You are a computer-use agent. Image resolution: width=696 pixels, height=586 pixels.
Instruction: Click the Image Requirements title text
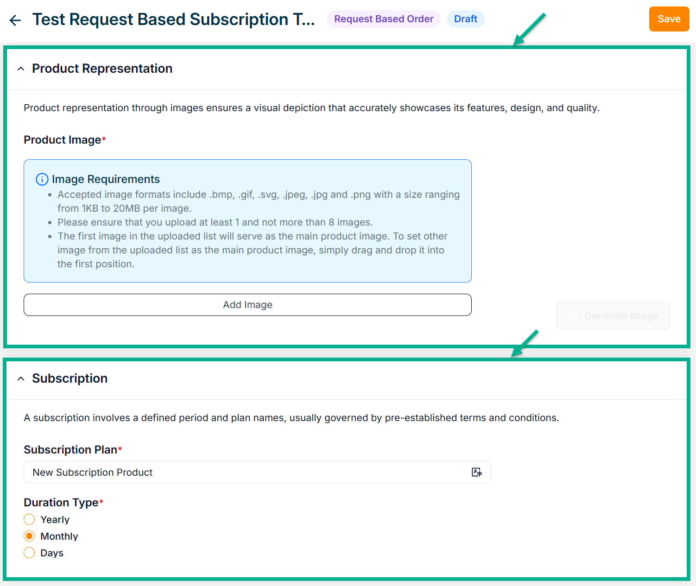(x=106, y=179)
